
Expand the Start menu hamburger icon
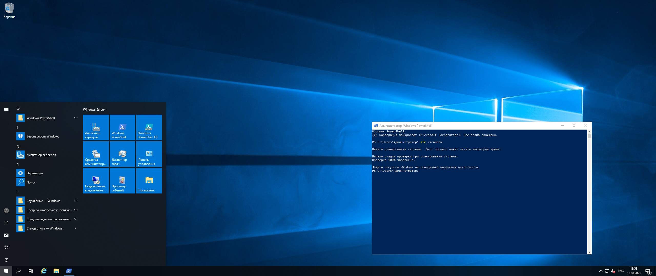tap(6, 109)
